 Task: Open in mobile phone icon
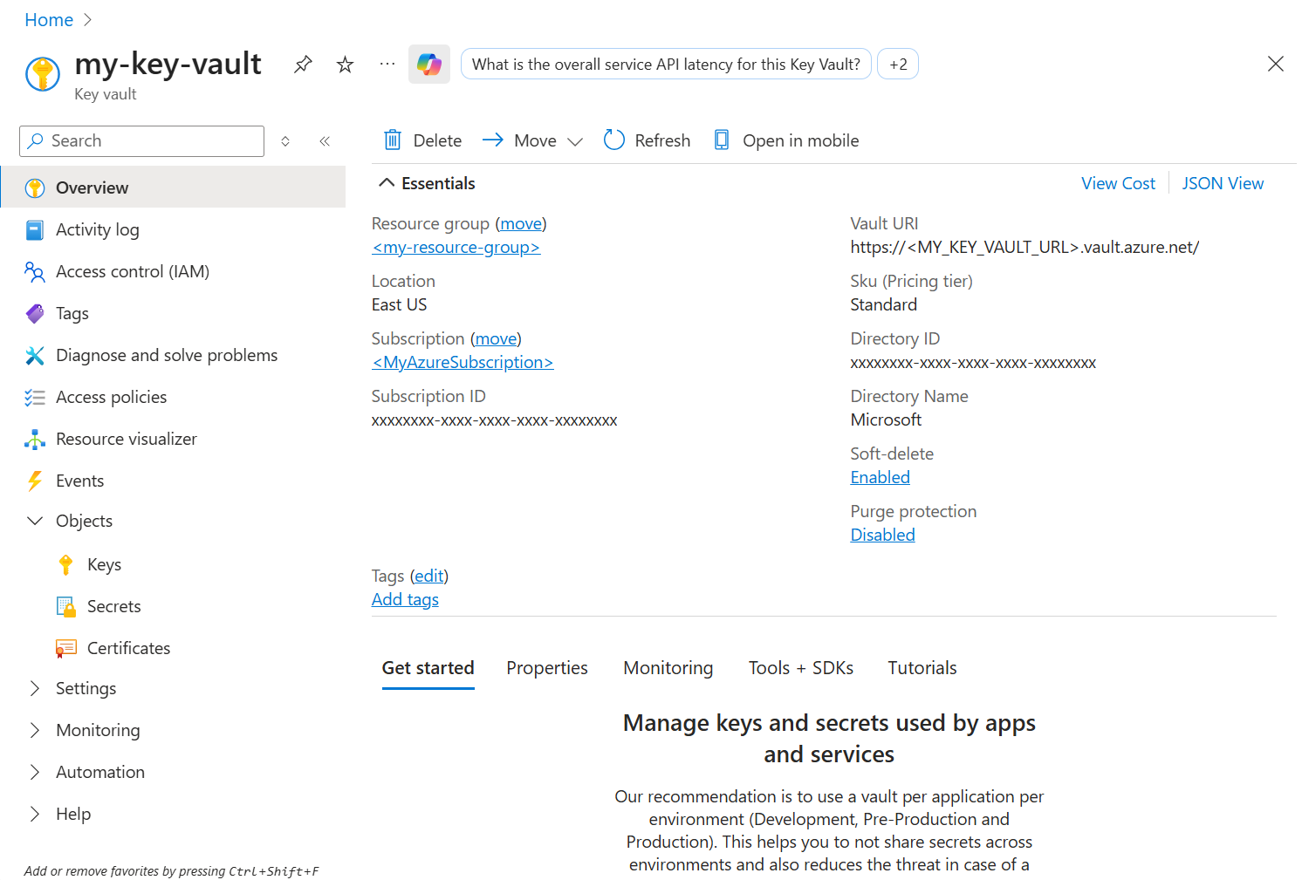pyautogui.click(x=722, y=140)
